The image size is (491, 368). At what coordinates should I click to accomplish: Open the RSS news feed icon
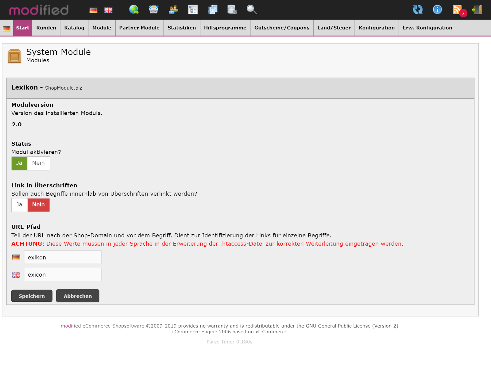[x=457, y=10]
